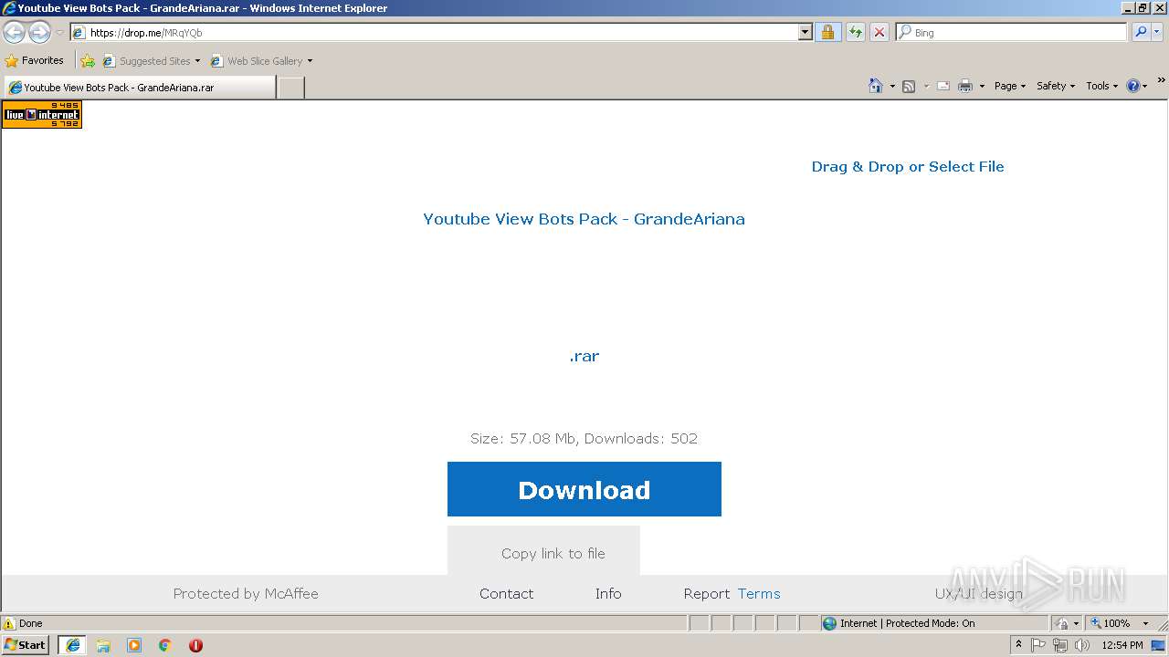The width and height of the screenshot is (1169, 657).
Task: Click the volume speaker tray icon
Action: click(1082, 645)
